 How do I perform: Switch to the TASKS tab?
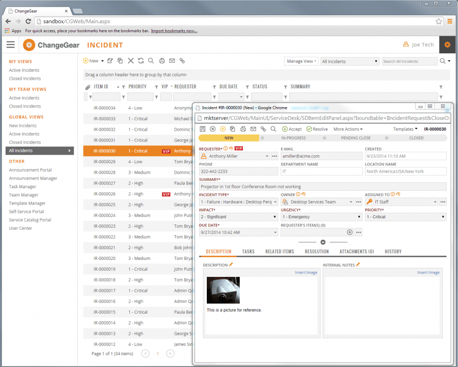click(x=248, y=251)
